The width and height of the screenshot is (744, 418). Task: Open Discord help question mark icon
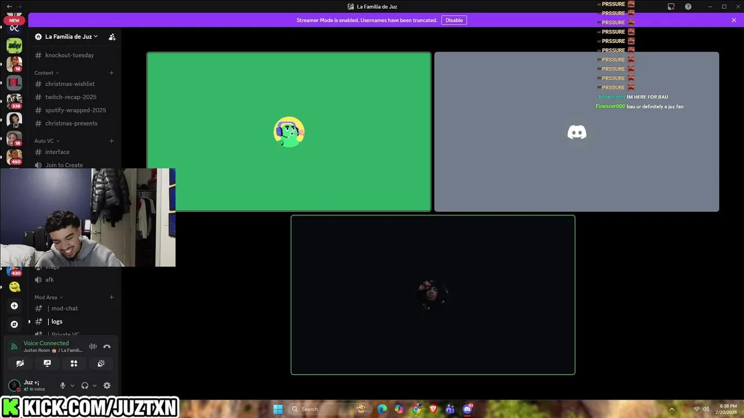tap(688, 6)
